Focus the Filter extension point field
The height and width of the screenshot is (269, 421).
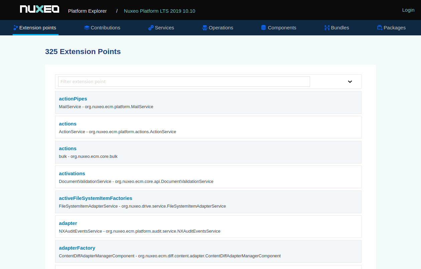pos(184,81)
